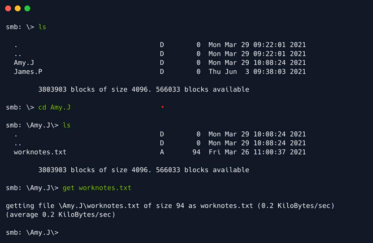This screenshot has width=373, height=243.
Task: Click the file size 94 in worknotes row
Action: click(196, 152)
